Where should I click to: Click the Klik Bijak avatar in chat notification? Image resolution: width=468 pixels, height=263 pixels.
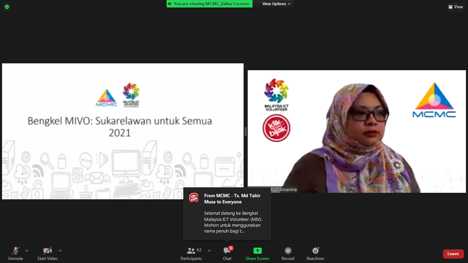click(194, 198)
